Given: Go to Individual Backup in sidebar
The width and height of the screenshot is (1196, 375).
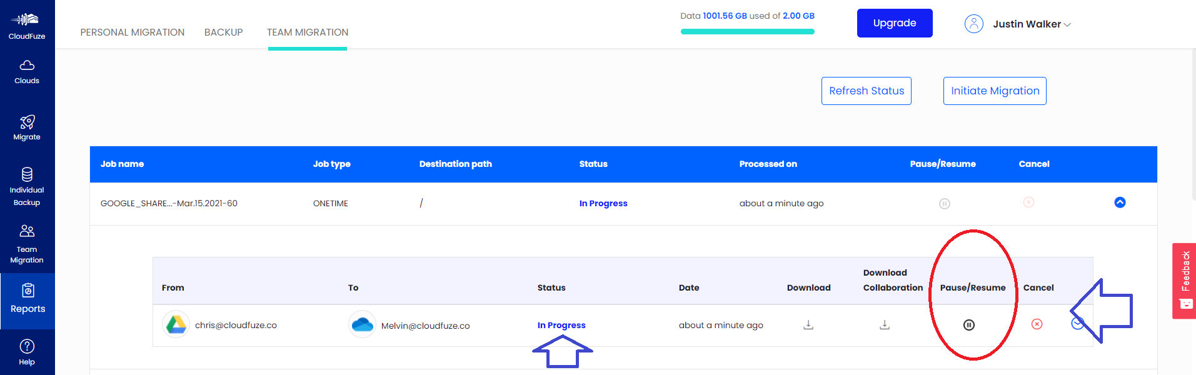Looking at the screenshot, I should (27, 186).
